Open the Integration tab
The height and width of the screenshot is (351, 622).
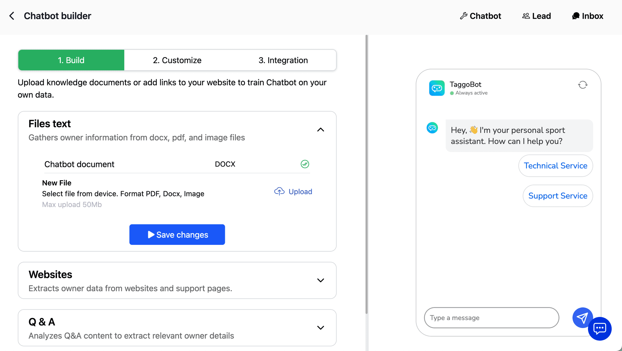[283, 60]
